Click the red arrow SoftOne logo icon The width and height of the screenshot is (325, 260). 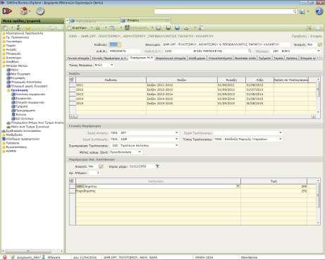coord(7,11)
